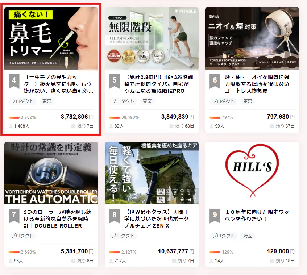
Task: Click the rank 9 ribbon badge icon
Action: [x=215, y=216]
